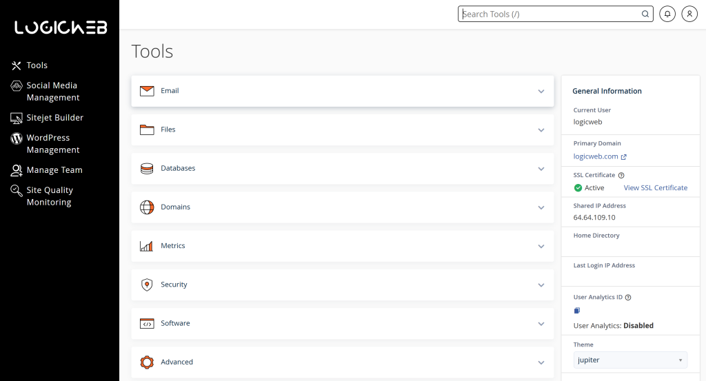Focus the Search Tools input field

[548, 14]
